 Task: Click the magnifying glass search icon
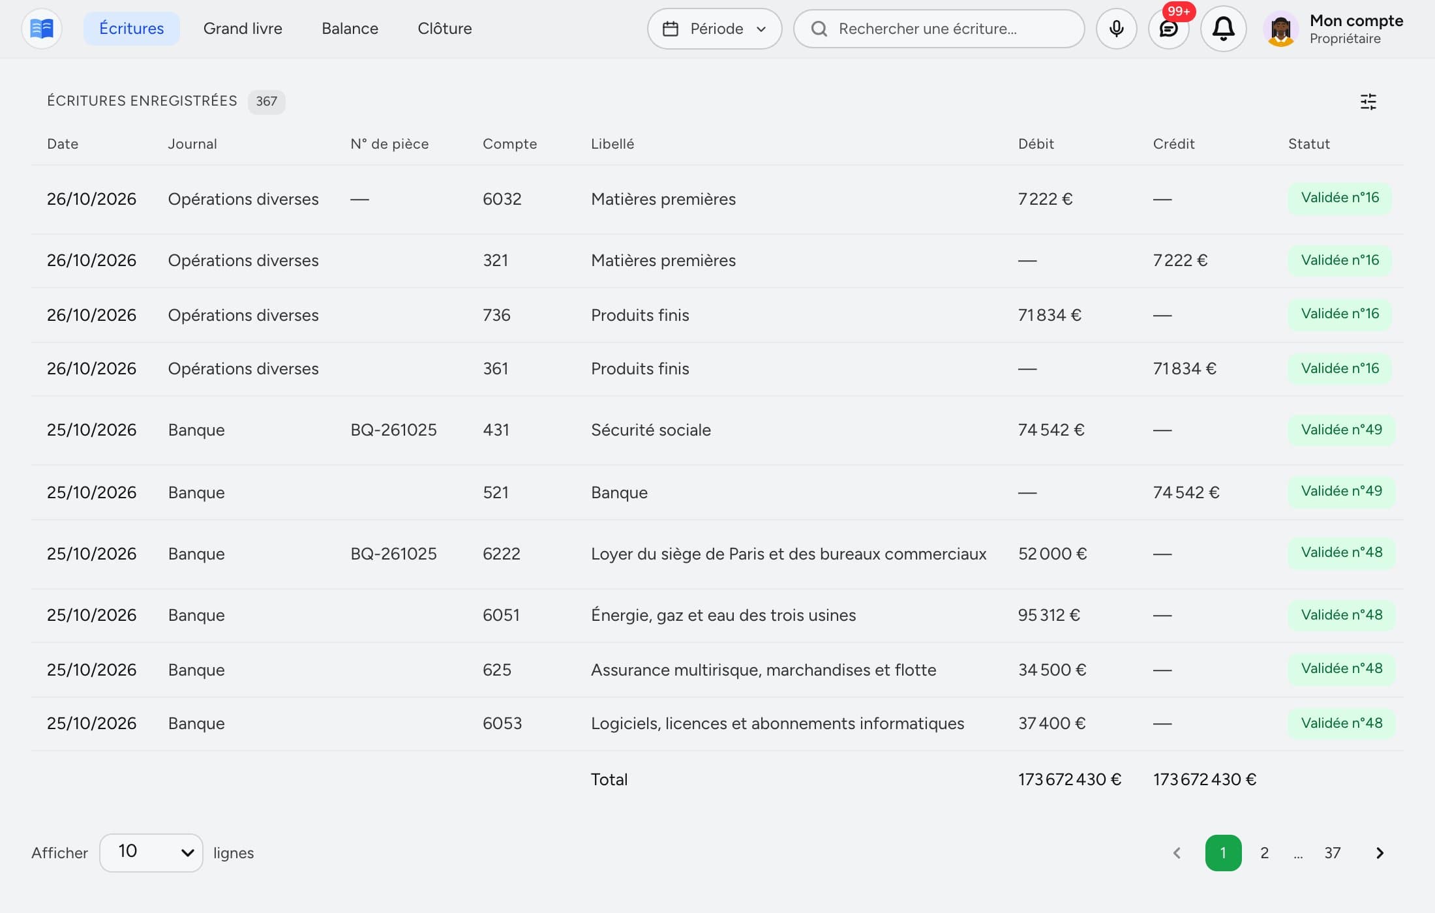tap(819, 29)
